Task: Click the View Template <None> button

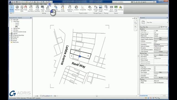Action: coord(161,55)
